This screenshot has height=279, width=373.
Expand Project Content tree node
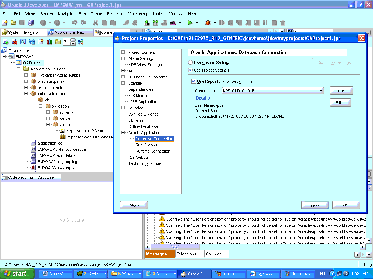[x=123, y=52]
